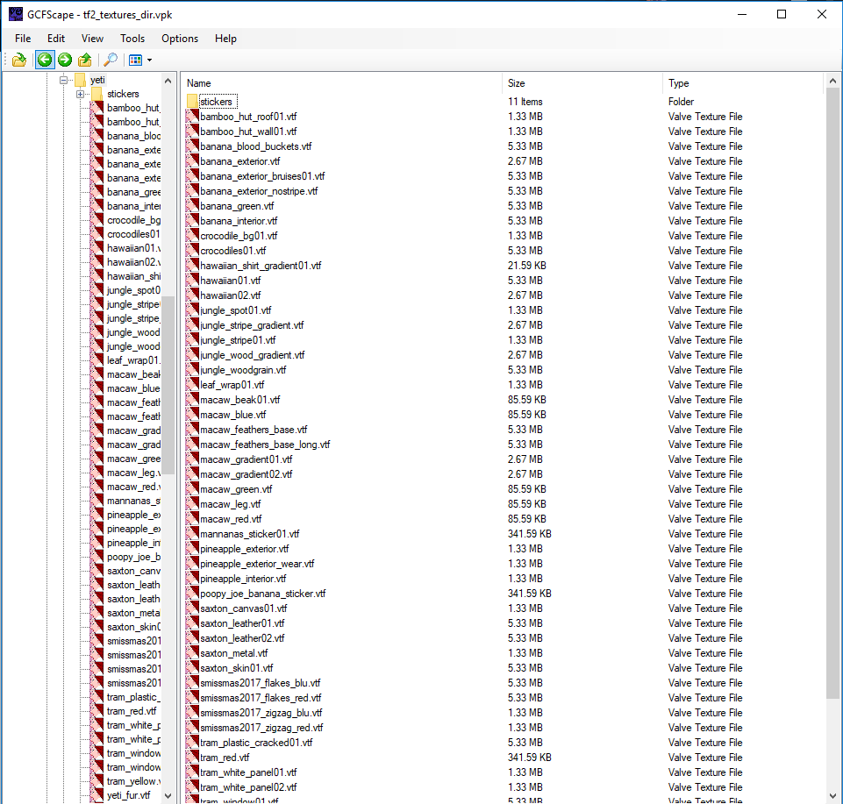
Task: Open the Help menu
Action: coord(225,39)
